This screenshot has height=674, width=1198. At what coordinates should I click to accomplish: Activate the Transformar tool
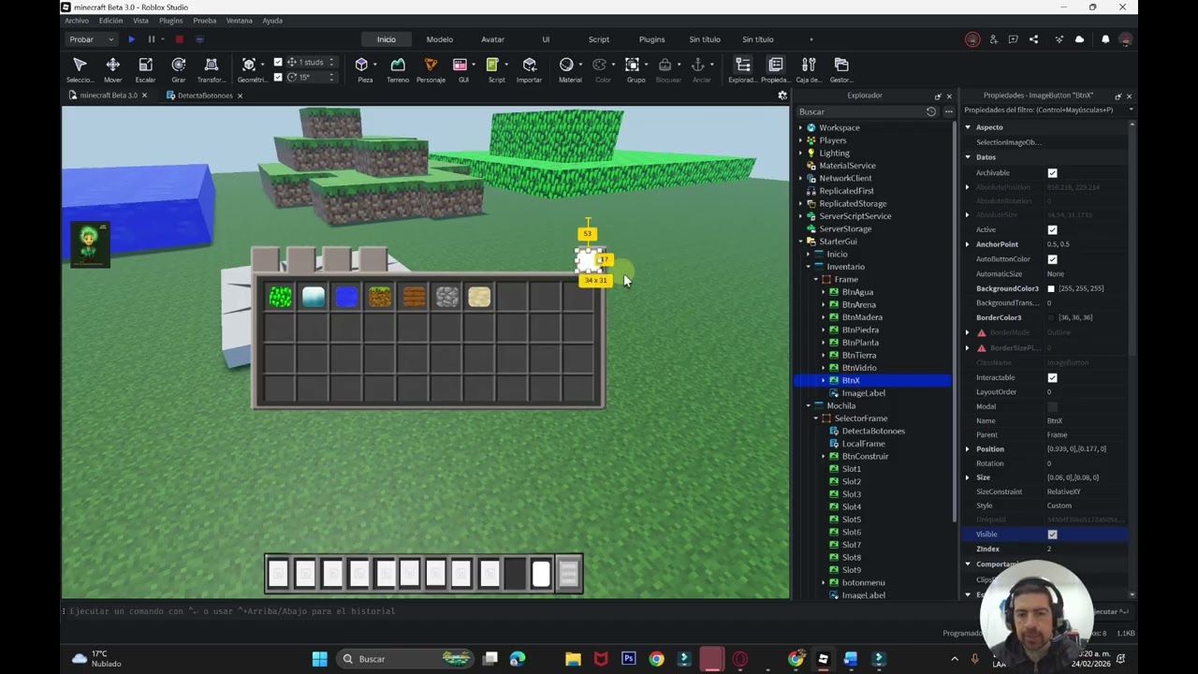click(x=211, y=69)
